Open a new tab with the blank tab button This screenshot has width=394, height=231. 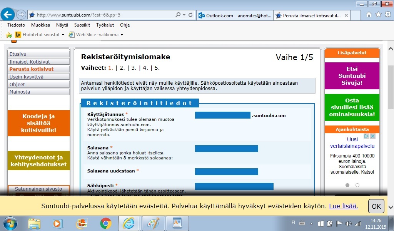click(356, 15)
